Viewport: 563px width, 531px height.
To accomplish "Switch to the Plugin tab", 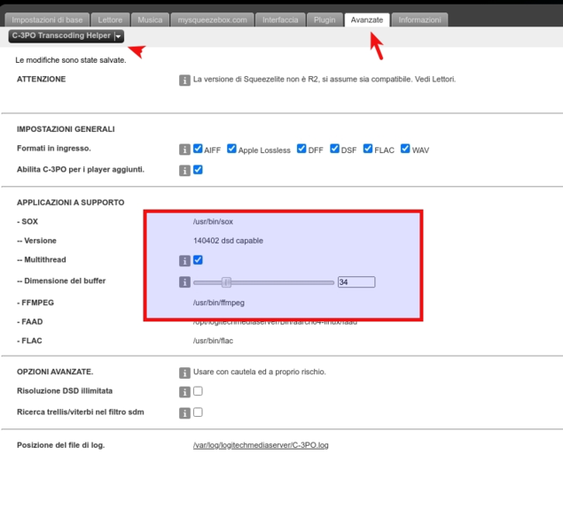I will pyautogui.click(x=324, y=19).
